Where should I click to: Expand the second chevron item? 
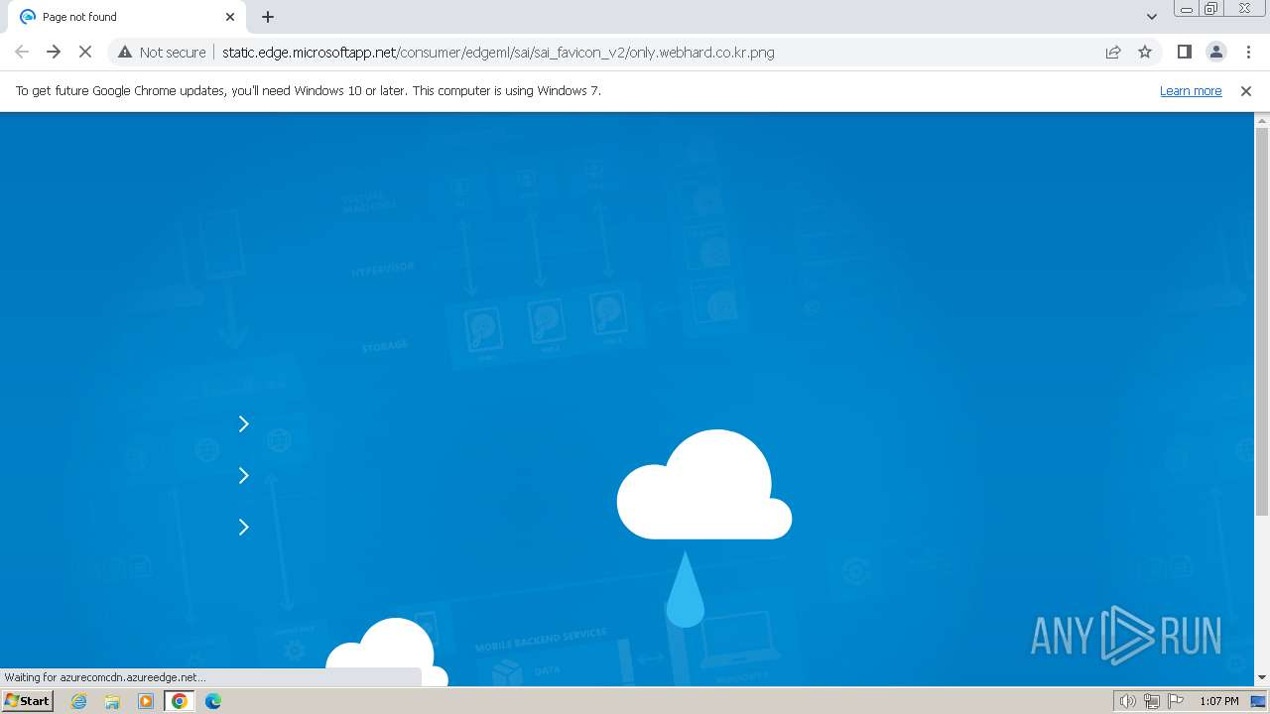point(244,475)
